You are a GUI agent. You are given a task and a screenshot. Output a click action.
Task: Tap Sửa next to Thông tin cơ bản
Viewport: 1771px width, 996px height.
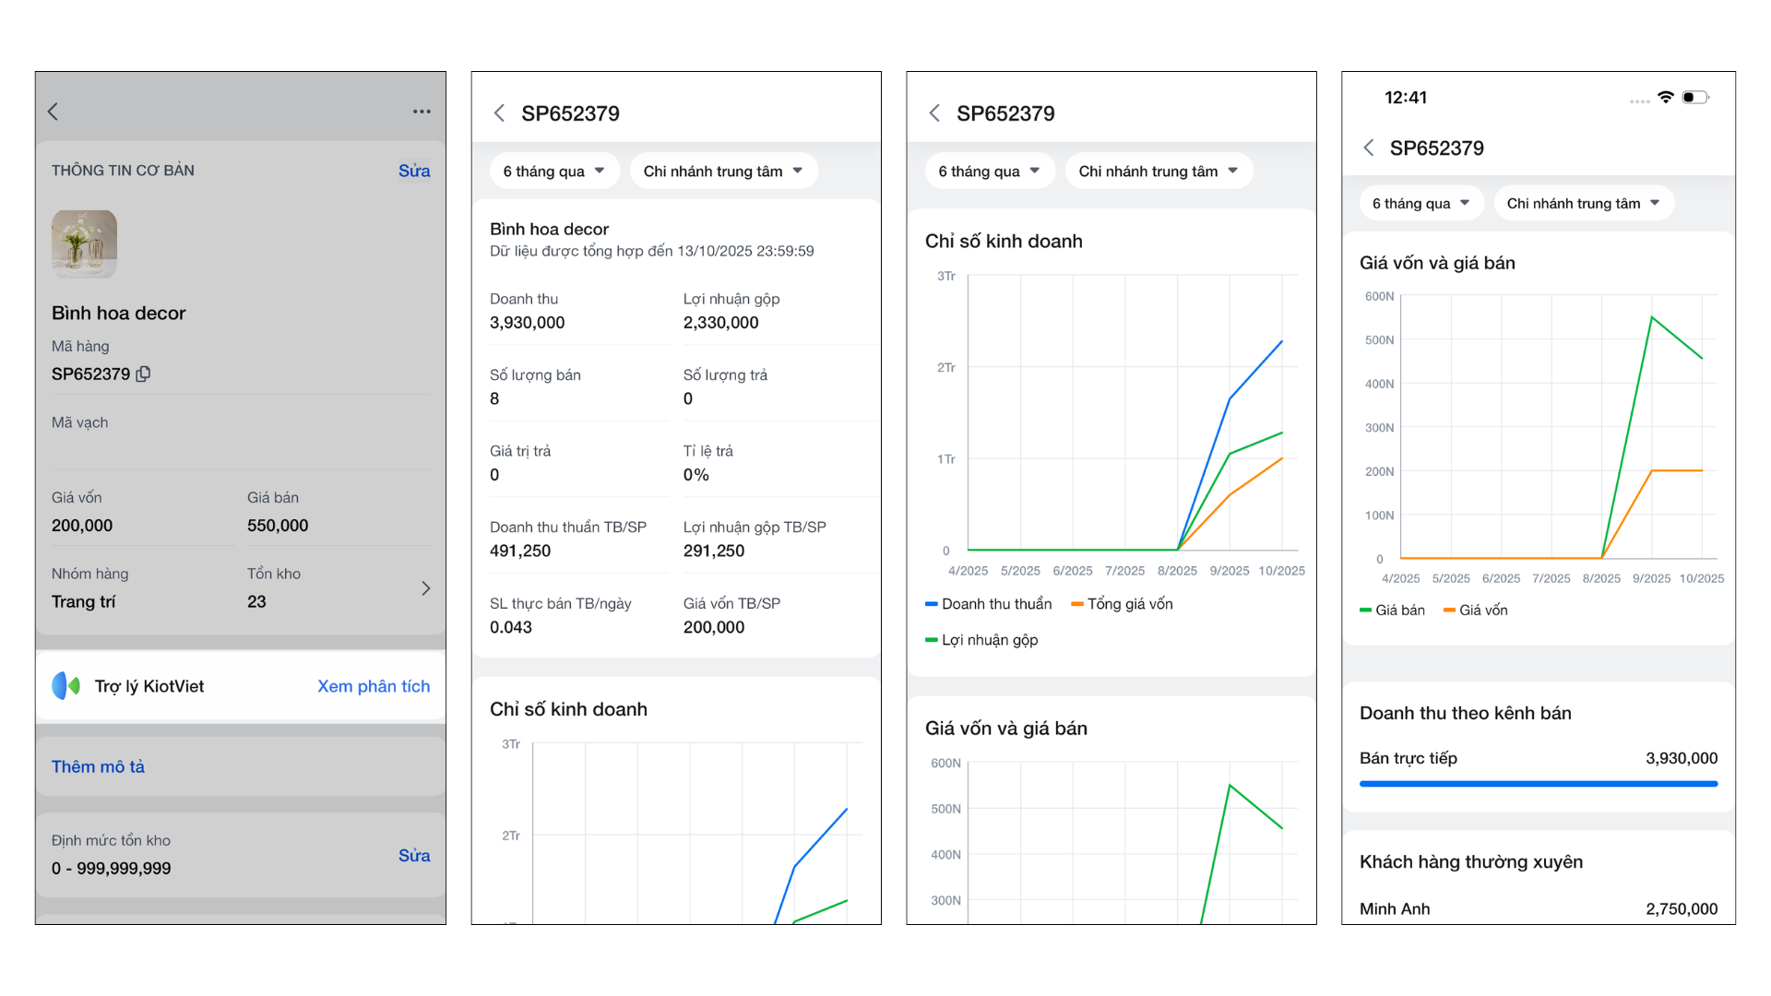click(414, 171)
